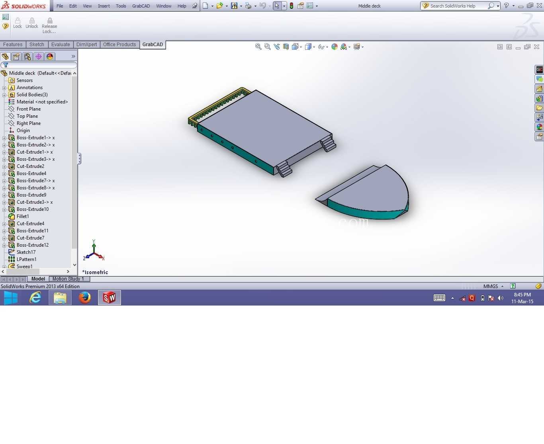Open the Custom Properties task pane tab
Screen dimensions: 544x444
pyautogui.click(x=539, y=136)
